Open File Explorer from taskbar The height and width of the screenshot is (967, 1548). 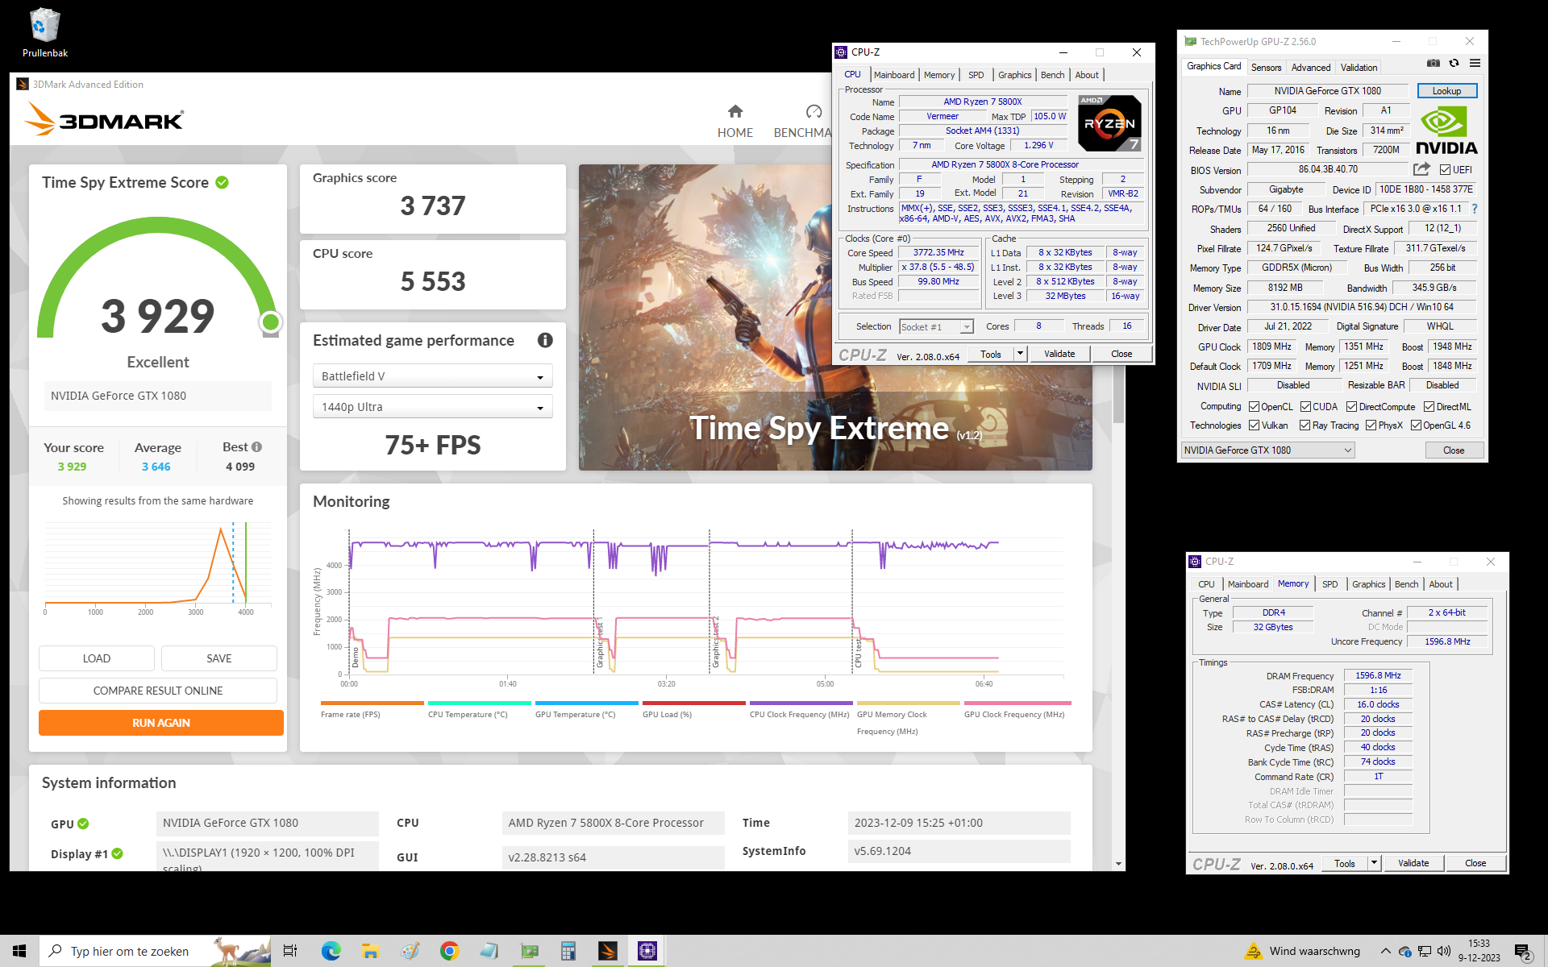pos(370,951)
